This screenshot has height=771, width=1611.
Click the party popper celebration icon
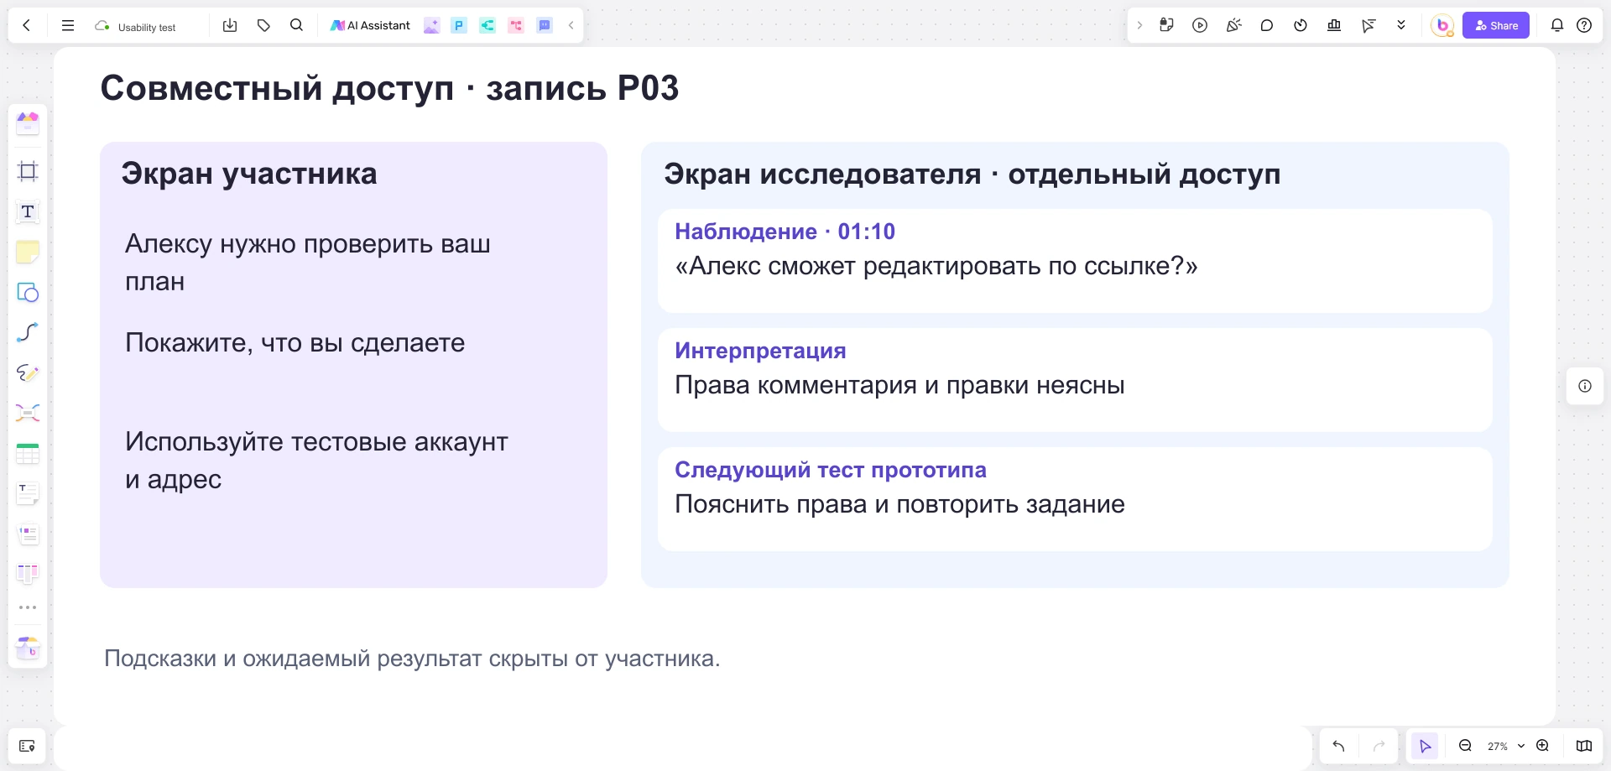pos(1233,25)
